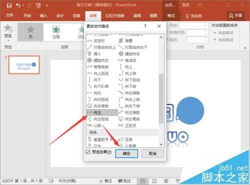Choose the 对角线向右上 motion path
The width and height of the screenshot is (250, 185).
pyautogui.click(x=101, y=47)
